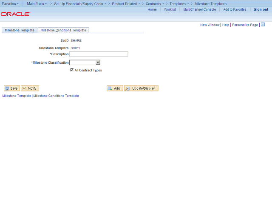Viewport: 272px width, 204px height.
Task: Click the Description input field
Action: 99,54
